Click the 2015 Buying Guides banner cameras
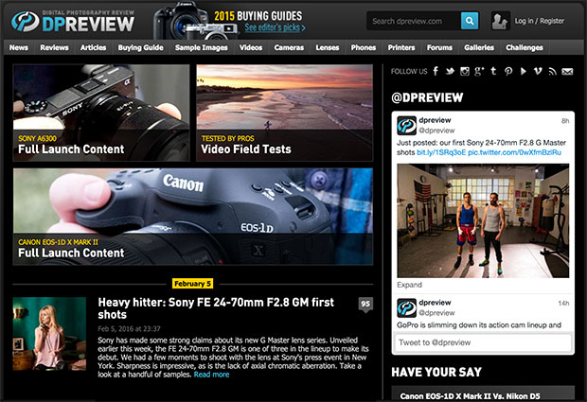This screenshot has height=402, width=587. pyautogui.click(x=195, y=22)
